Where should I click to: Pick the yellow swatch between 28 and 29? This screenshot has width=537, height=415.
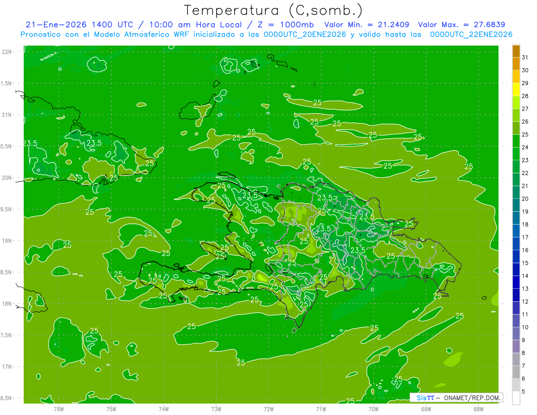(516, 90)
